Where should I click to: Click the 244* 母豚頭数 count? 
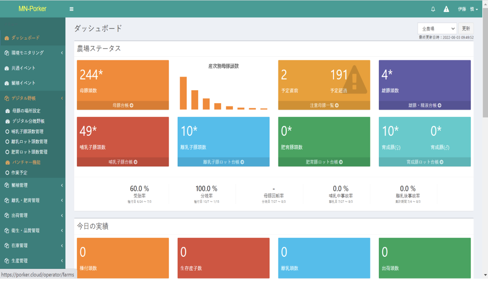[91, 75]
